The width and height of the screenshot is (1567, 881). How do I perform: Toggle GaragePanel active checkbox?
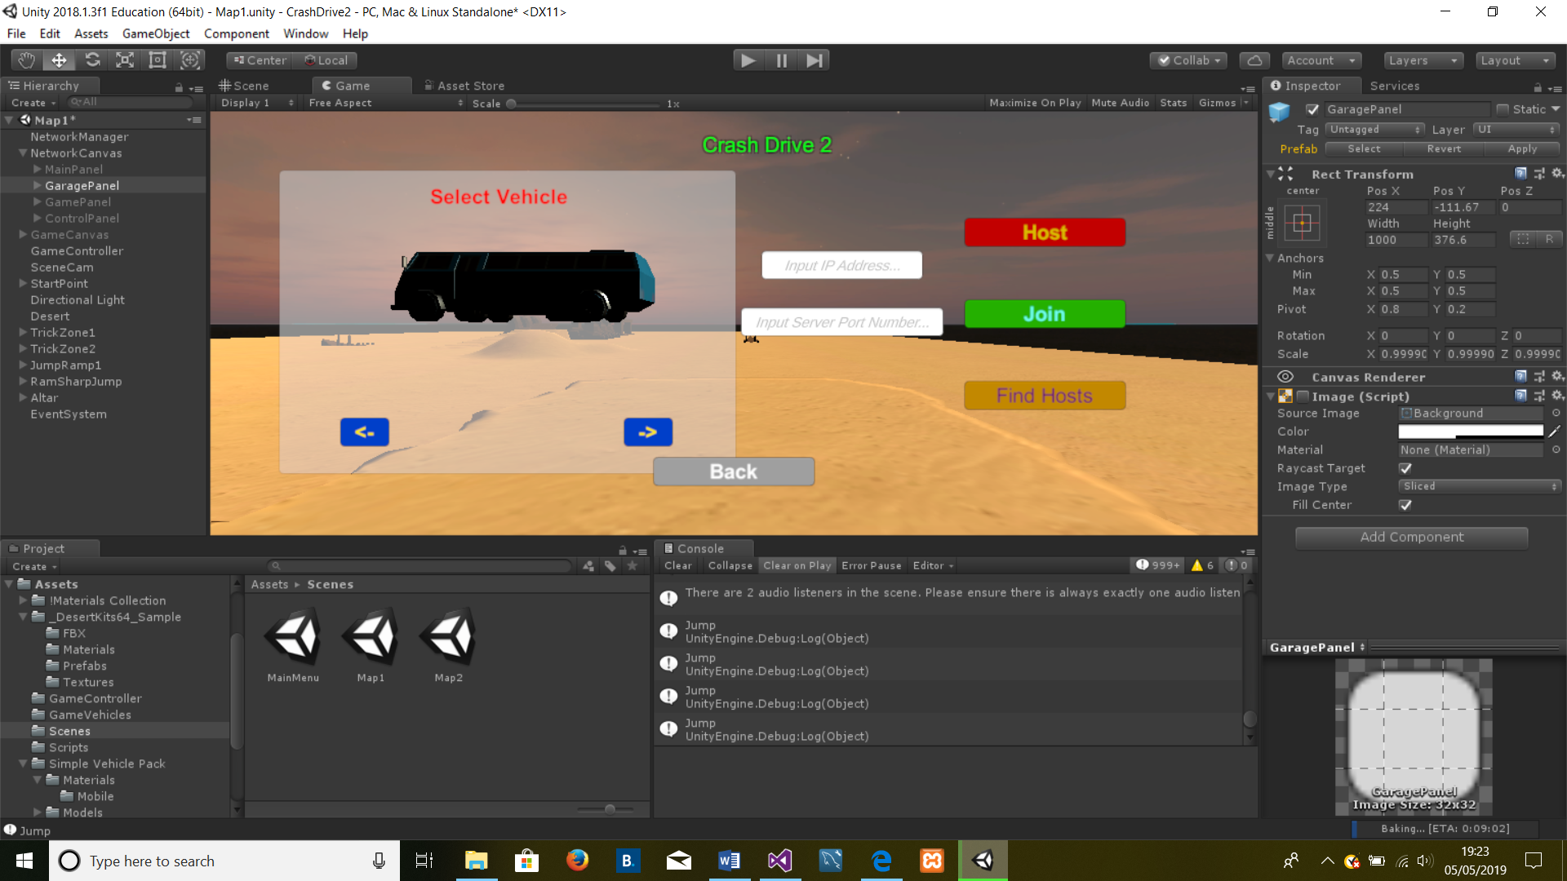click(1312, 109)
